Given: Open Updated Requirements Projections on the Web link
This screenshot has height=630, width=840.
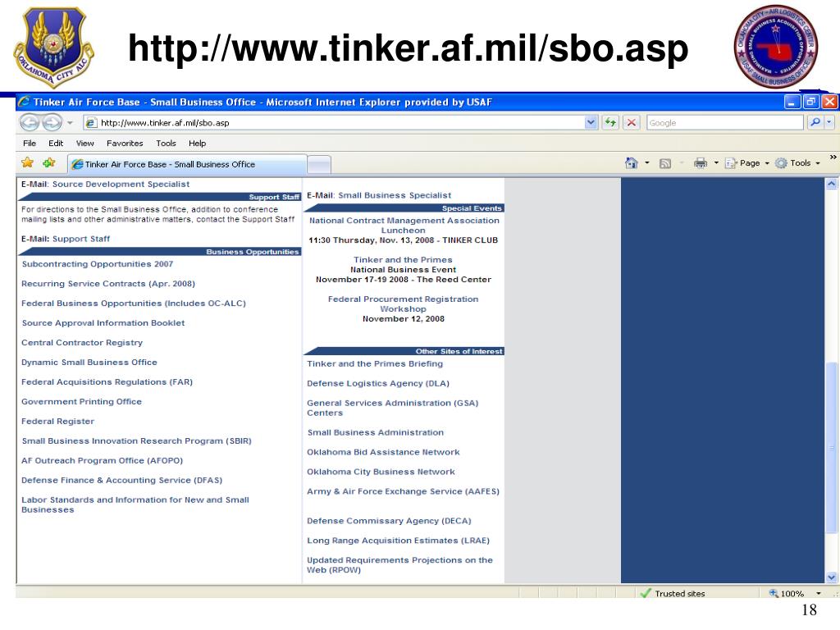Looking at the screenshot, I should point(399,564).
